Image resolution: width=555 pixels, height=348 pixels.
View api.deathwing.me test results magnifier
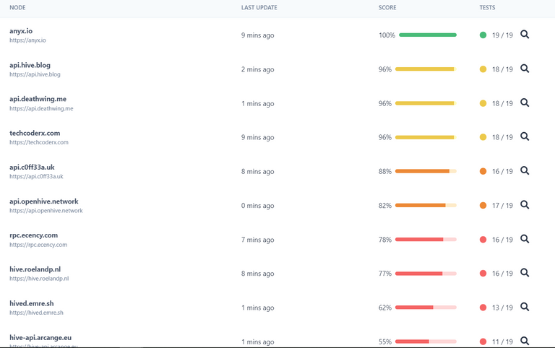tap(525, 103)
